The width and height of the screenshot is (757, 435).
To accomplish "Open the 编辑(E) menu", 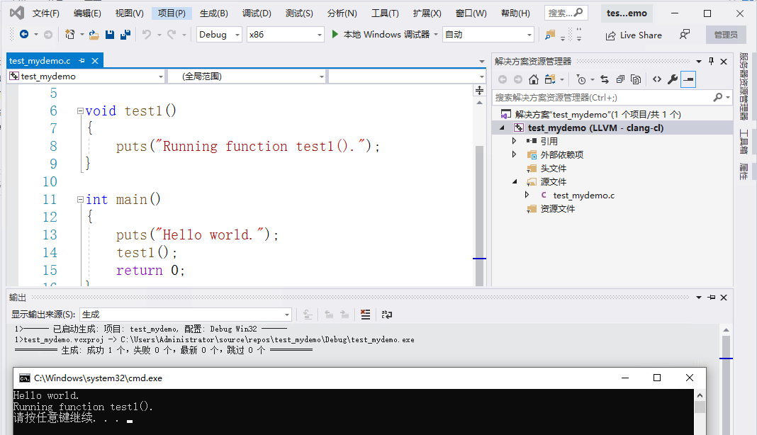I will tap(87, 13).
